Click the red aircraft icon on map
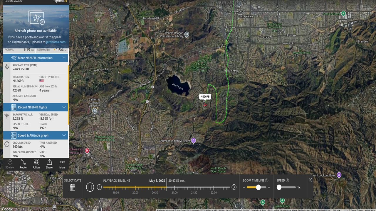This screenshot has height=211, width=376. pyautogui.click(x=205, y=105)
